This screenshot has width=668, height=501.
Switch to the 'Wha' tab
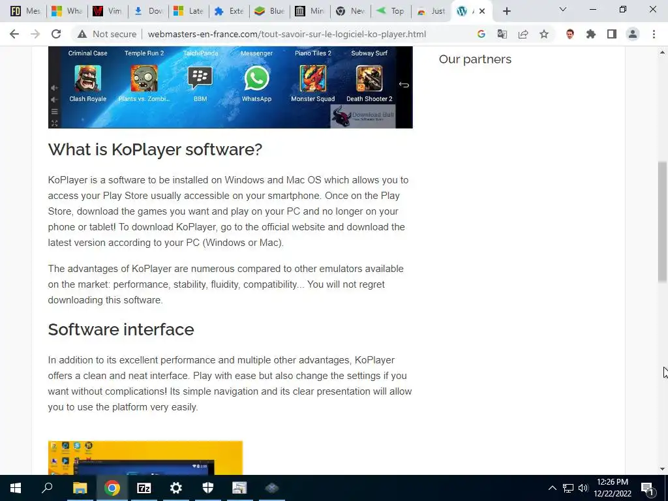67,11
